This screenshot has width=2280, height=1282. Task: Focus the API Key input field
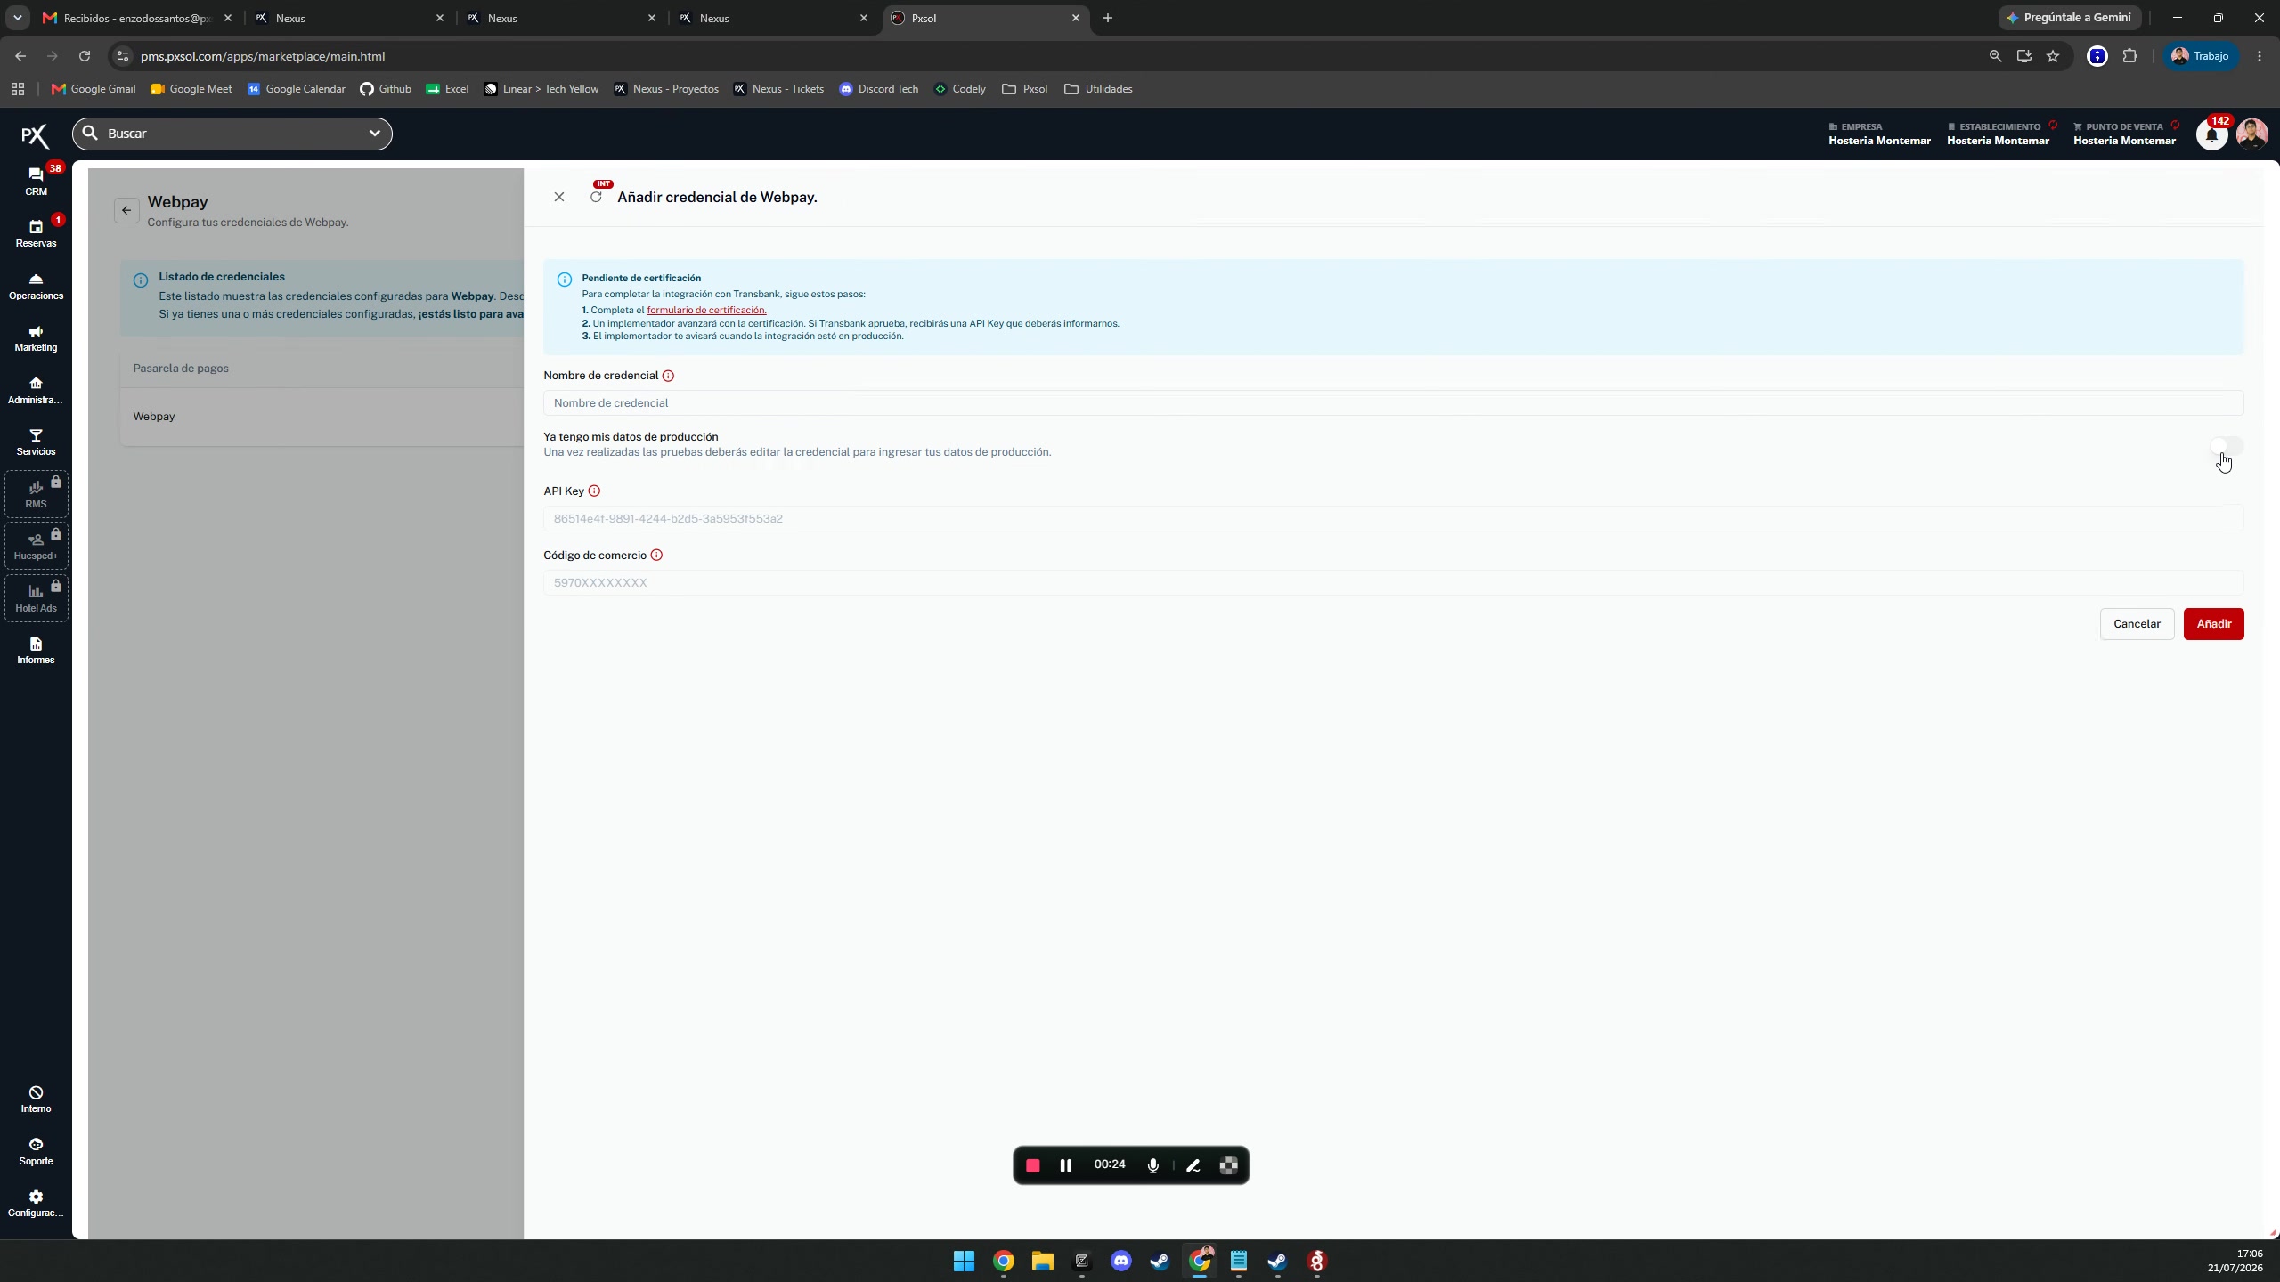click(x=1393, y=518)
